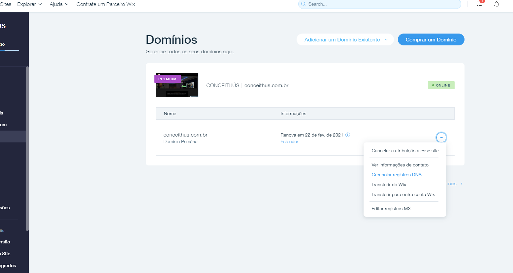This screenshot has width=513, height=273.
Task: Open Editar registros MX
Action: 391,209
